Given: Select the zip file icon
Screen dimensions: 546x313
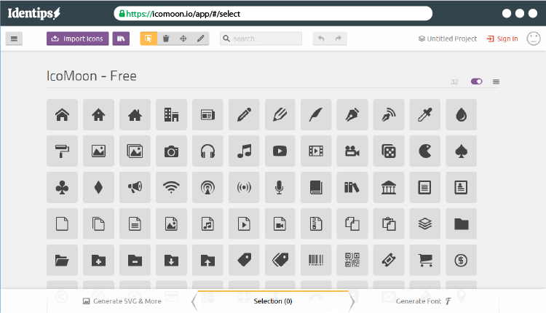Looking at the screenshot, I should coord(316,223).
